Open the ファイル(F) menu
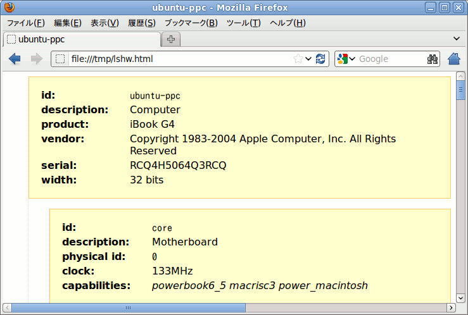Image resolution: width=468 pixels, height=315 pixels. coord(25,23)
